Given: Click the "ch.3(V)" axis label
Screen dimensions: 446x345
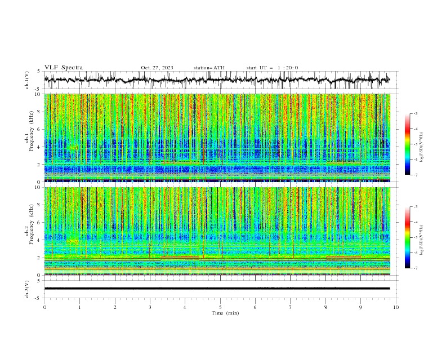Looking at the screenshot, I should tap(27, 289).
